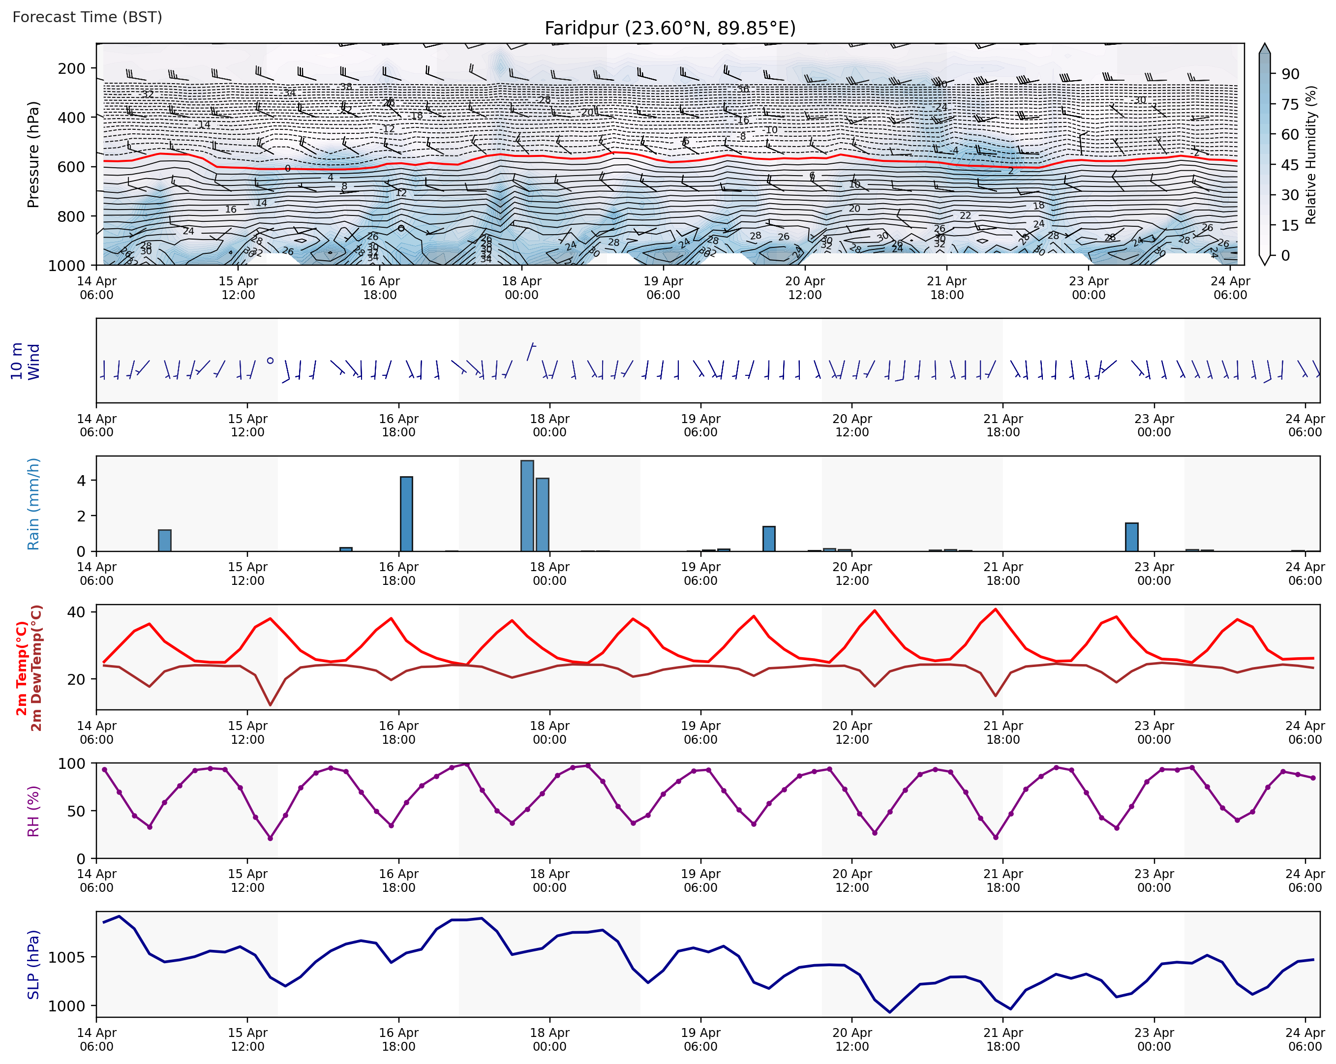Click the Relative Humidity colorbar
1336x1064 pixels.
point(1265,155)
